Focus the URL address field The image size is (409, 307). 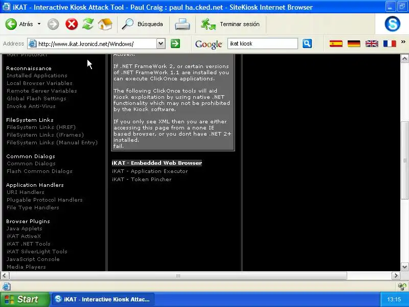coord(97,43)
